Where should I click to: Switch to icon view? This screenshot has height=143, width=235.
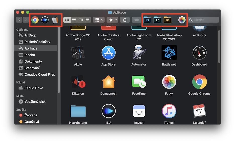[67, 20]
